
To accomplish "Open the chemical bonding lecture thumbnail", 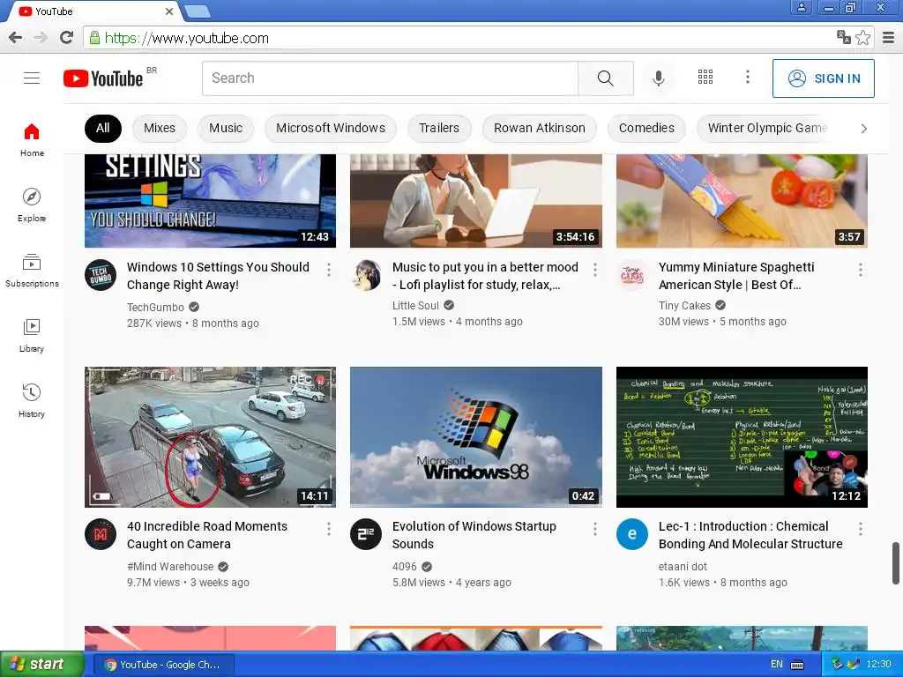I will [742, 437].
